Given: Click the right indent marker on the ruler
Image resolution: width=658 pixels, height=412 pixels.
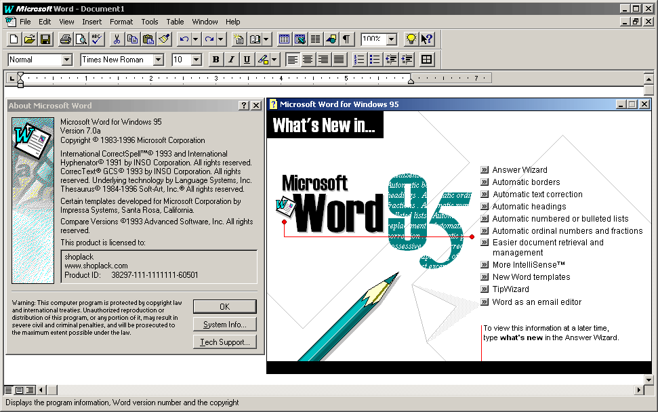Looking at the screenshot, I should click(411, 81).
